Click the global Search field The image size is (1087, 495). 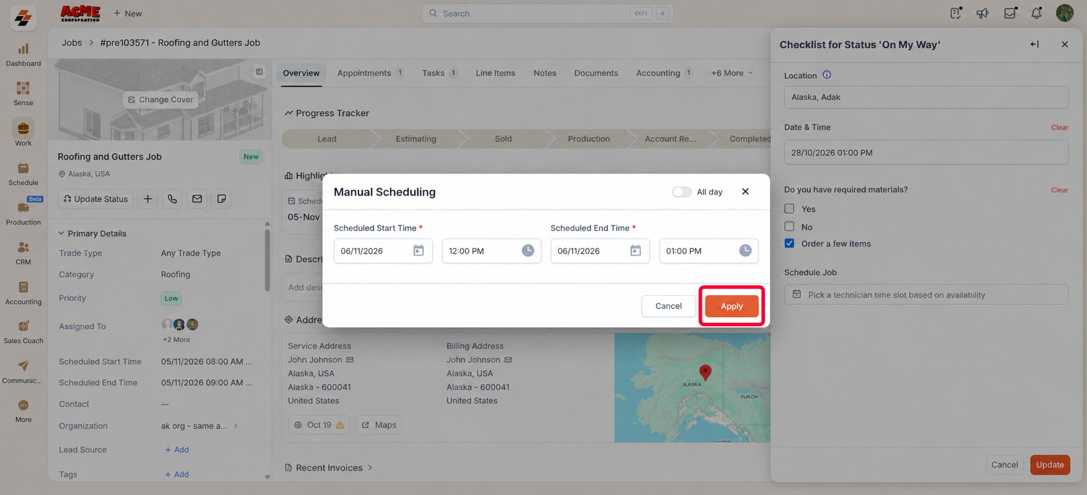click(x=547, y=13)
